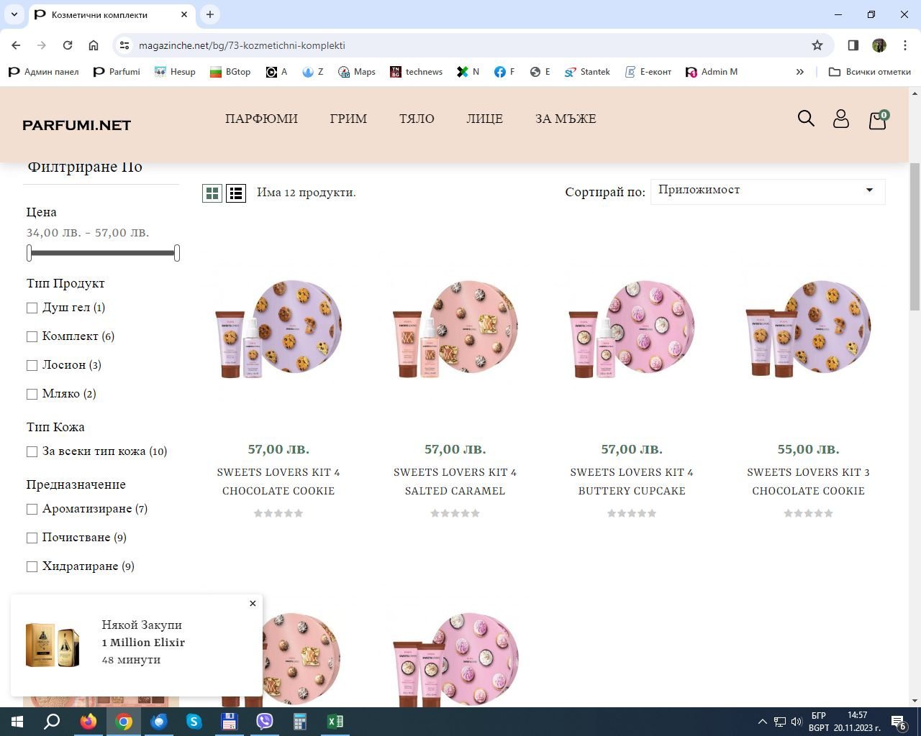Open the Hesup bookmark
This screenshot has height=736, width=921.
(x=175, y=72)
